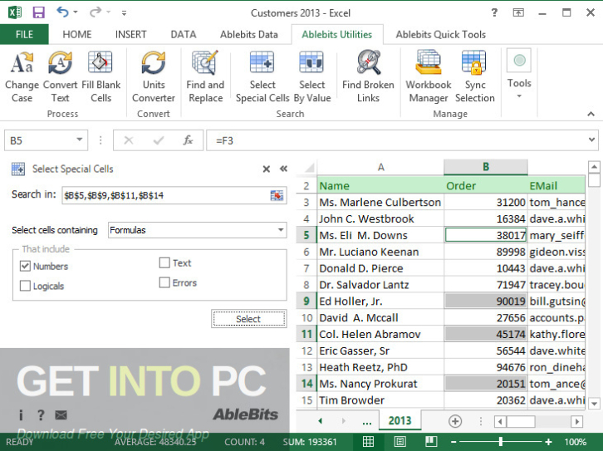Open Select By Value tool
The image size is (603, 451).
pyautogui.click(x=312, y=77)
